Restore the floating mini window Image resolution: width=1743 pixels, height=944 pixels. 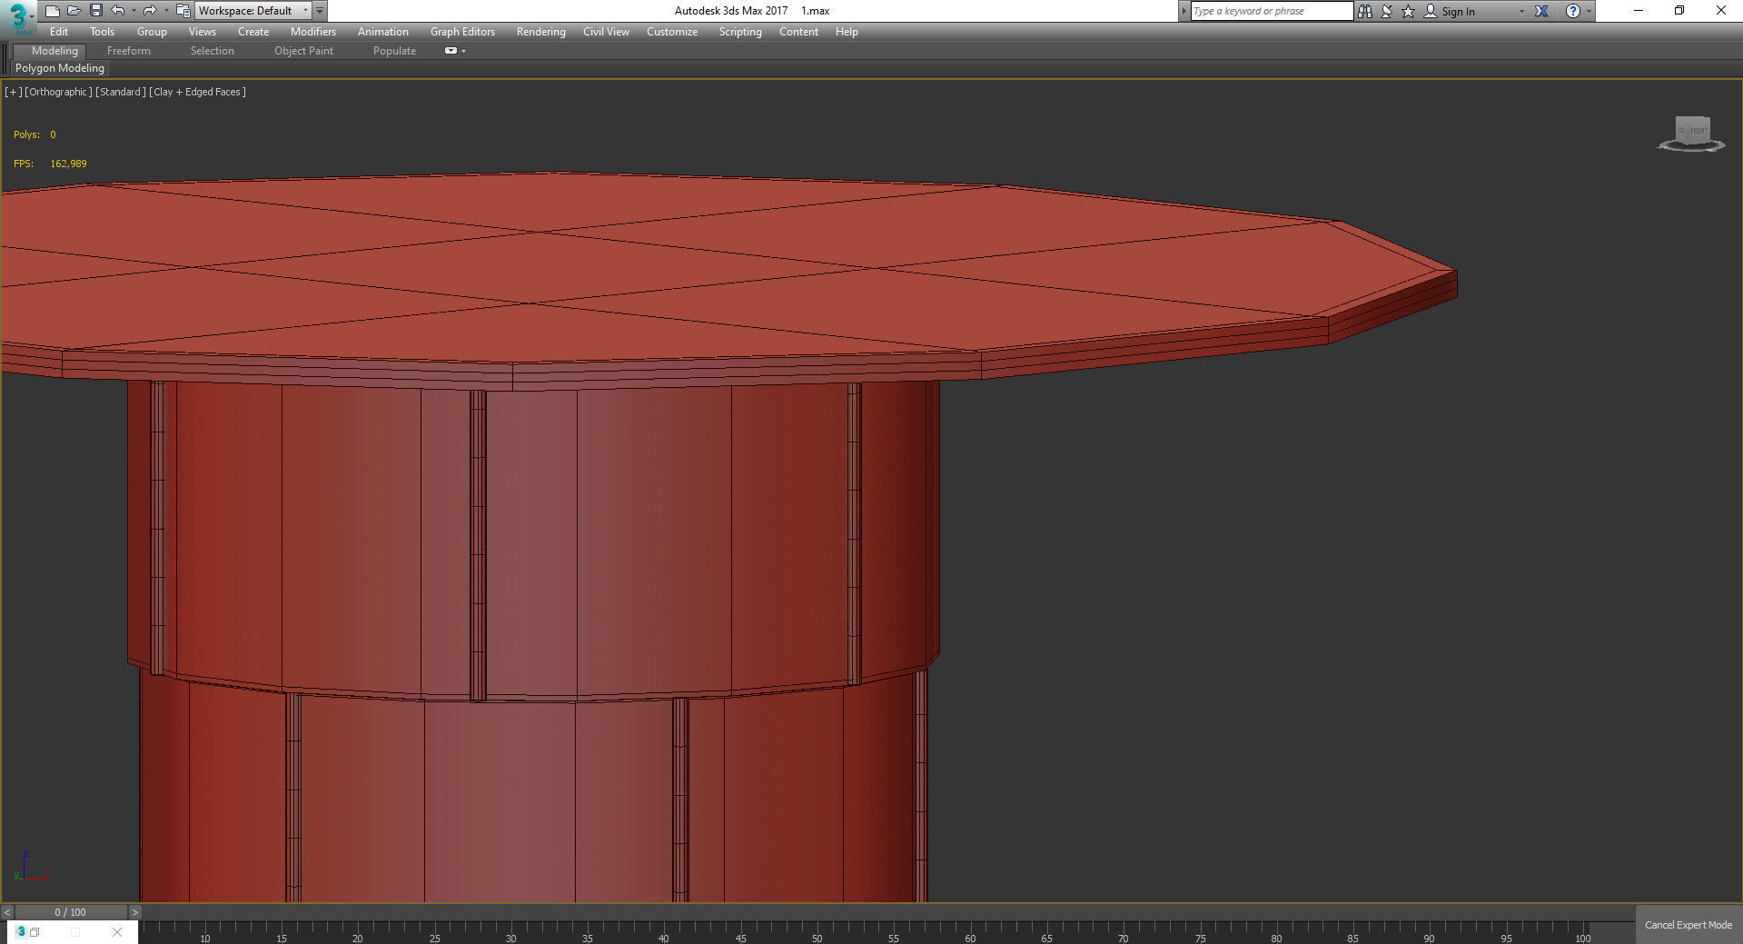(x=35, y=932)
